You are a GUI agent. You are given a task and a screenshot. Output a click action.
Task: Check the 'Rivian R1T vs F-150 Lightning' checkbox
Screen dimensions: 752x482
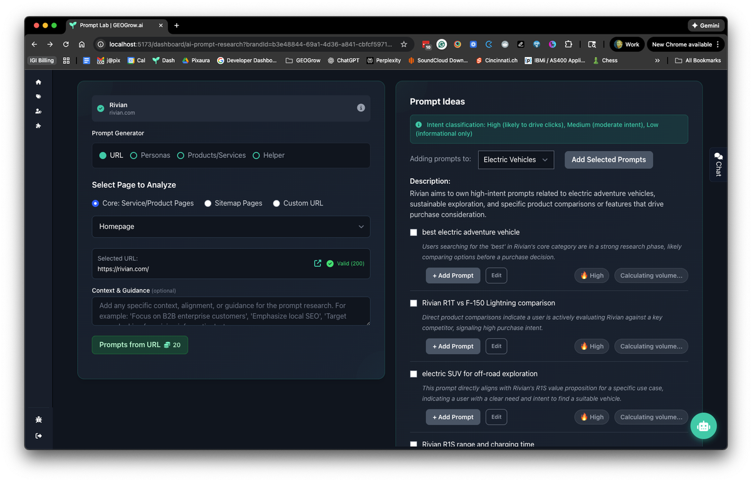click(x=414, y=303)
